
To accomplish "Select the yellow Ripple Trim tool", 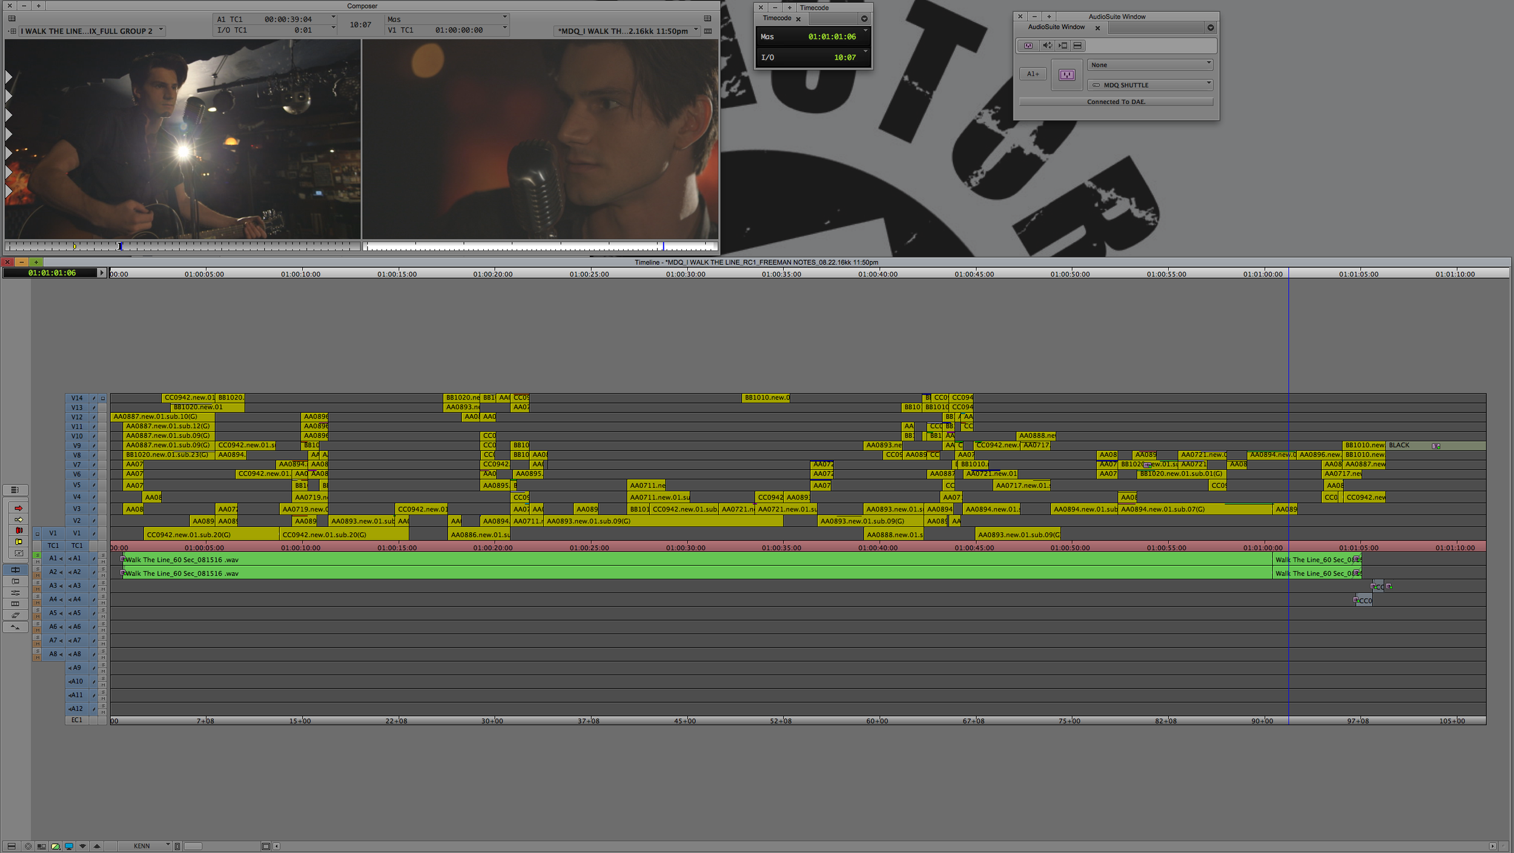I will 19,542.
